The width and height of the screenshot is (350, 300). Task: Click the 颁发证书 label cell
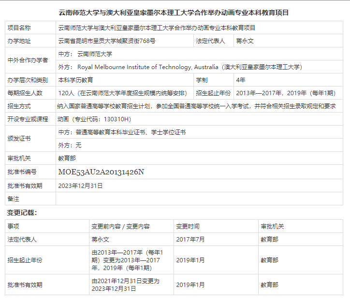coord(30,139)
